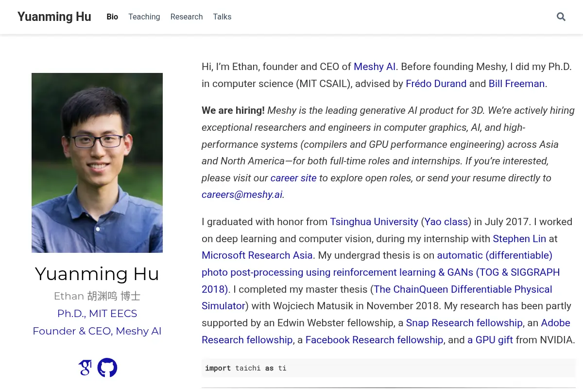Open the search magnifier icon
The width and height of the screenshot is (583, 389).
click(561, 17)
